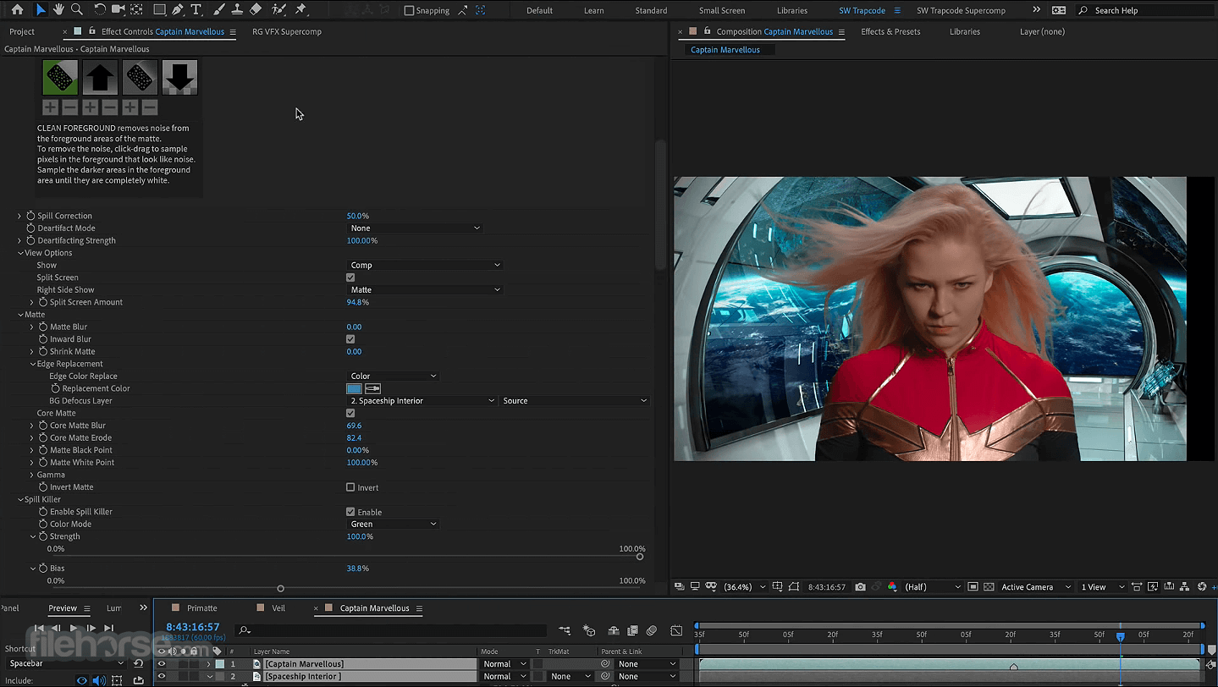Click the Spill Correction 50.0% value
The width and height of the screenshot is (1218, 687).
pos(357,216)
